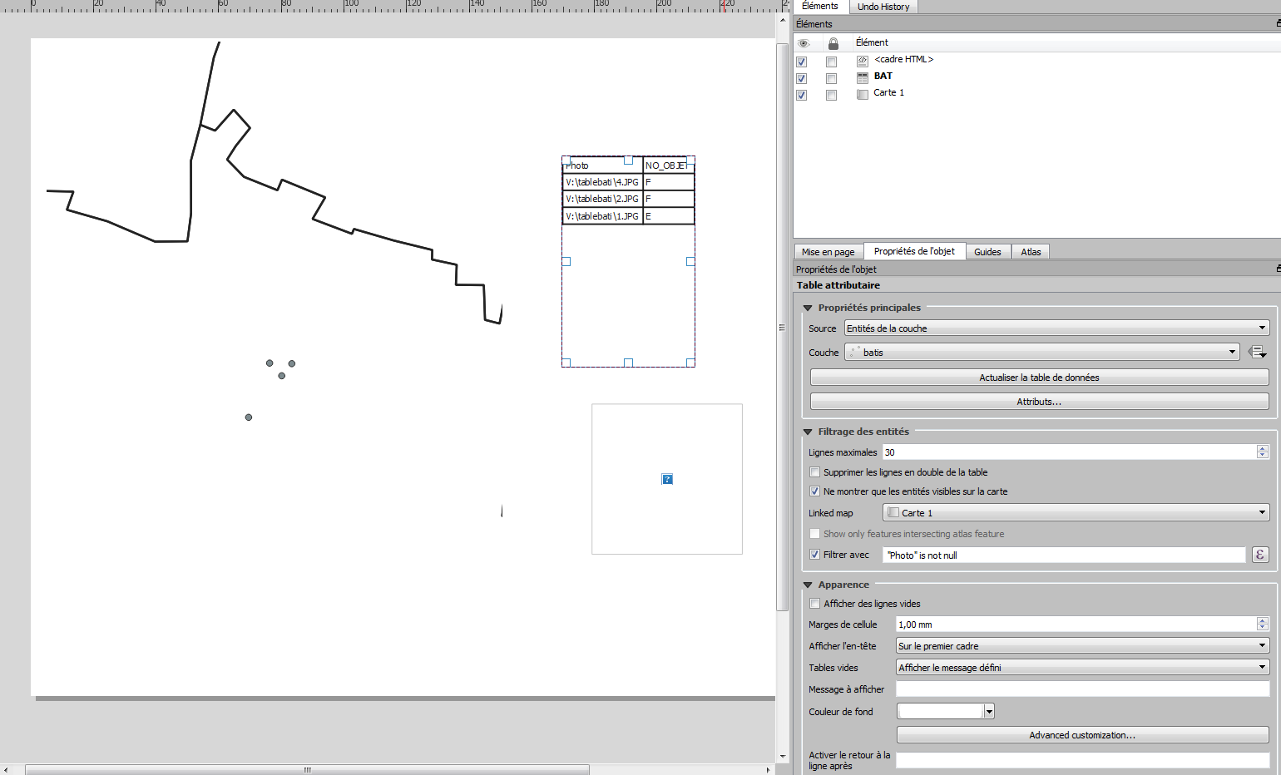Disable the Filtrer avec checkbox
The image size is (1281, 775).
coord(815,555)
